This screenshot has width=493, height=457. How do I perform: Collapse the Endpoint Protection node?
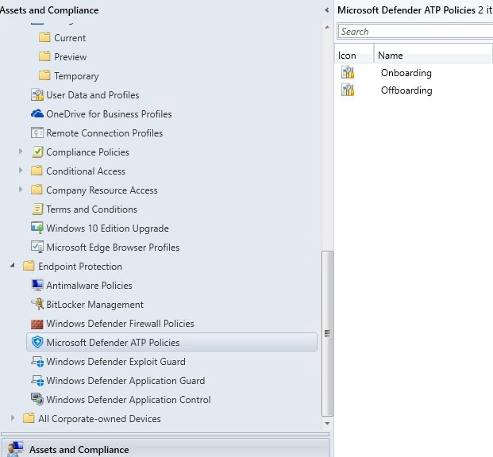coord(13,266)
